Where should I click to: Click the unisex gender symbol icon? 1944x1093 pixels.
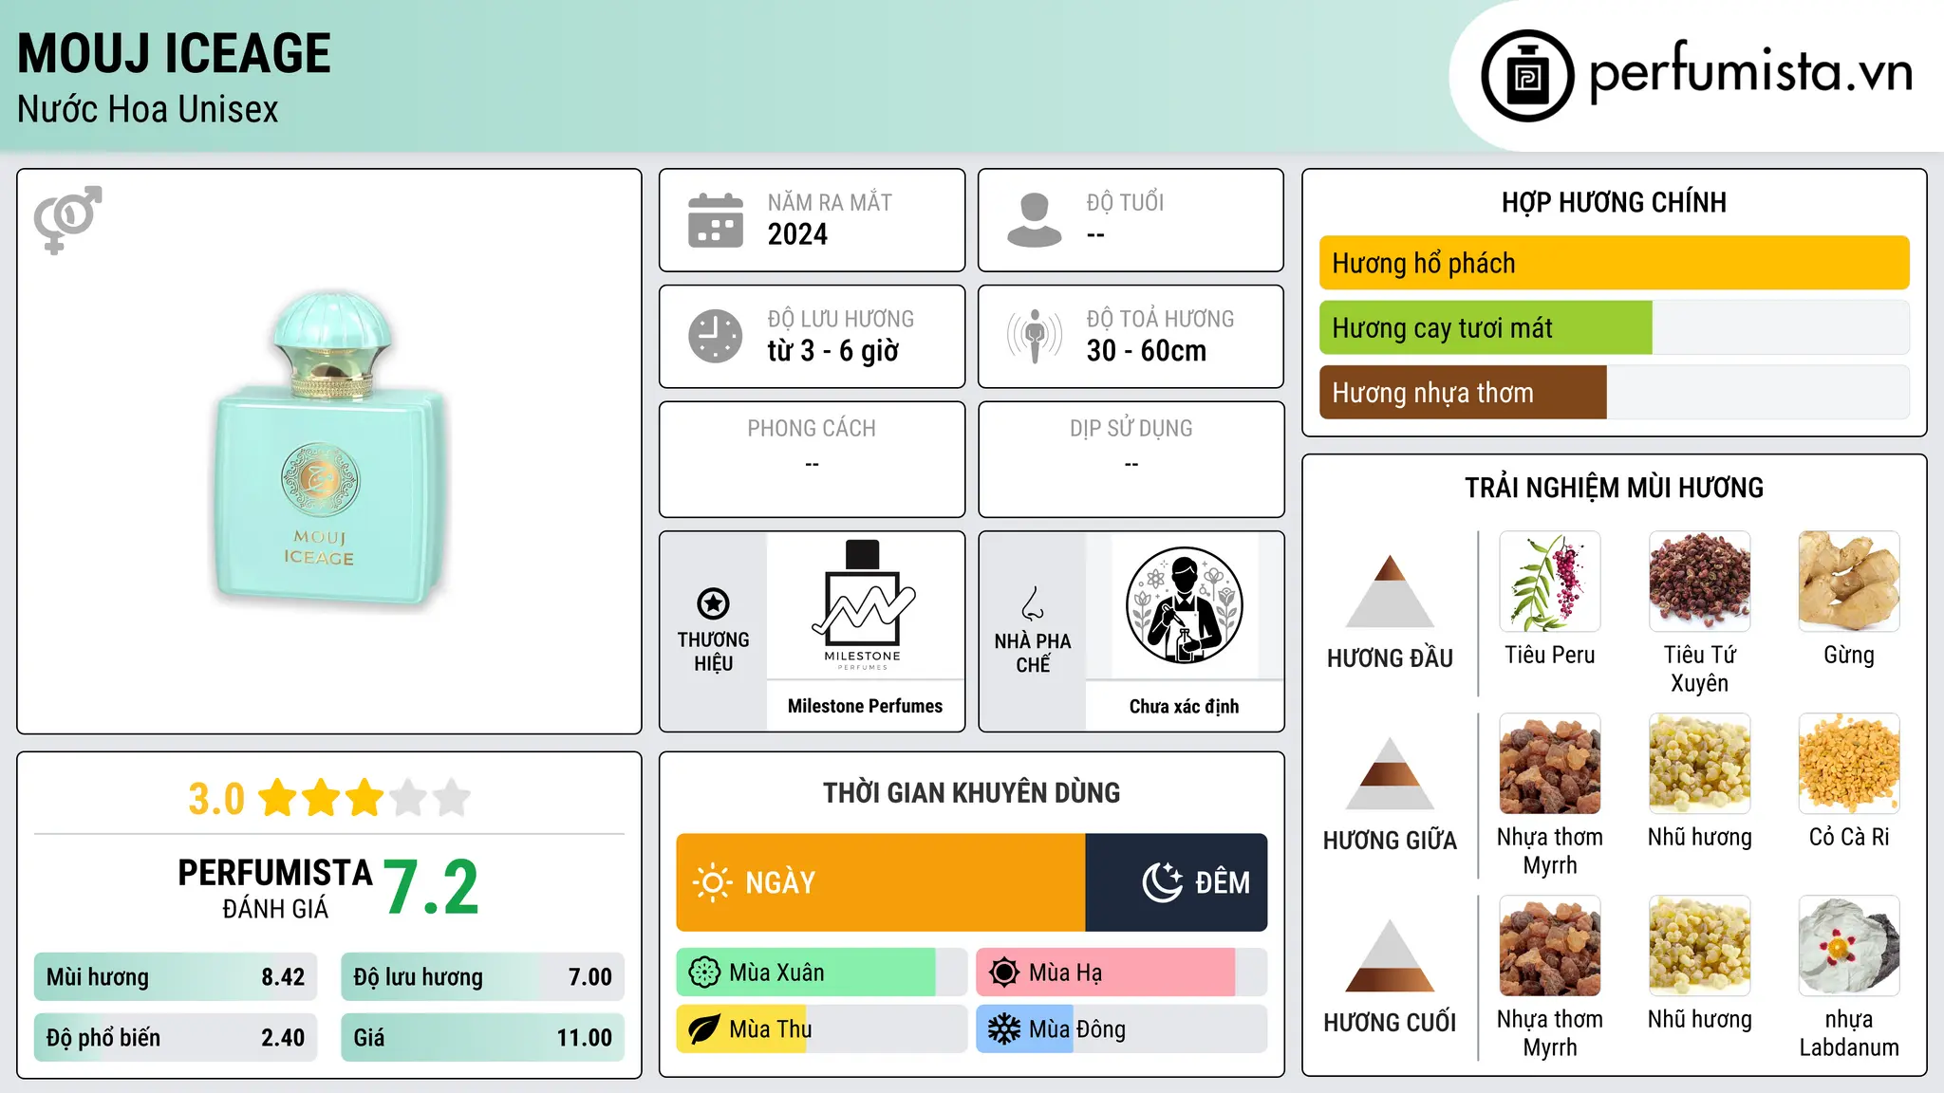(x=67, y=219)
